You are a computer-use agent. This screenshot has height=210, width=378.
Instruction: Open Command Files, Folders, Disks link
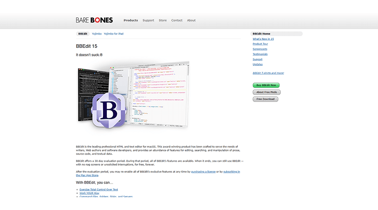(x=106, y=196)
